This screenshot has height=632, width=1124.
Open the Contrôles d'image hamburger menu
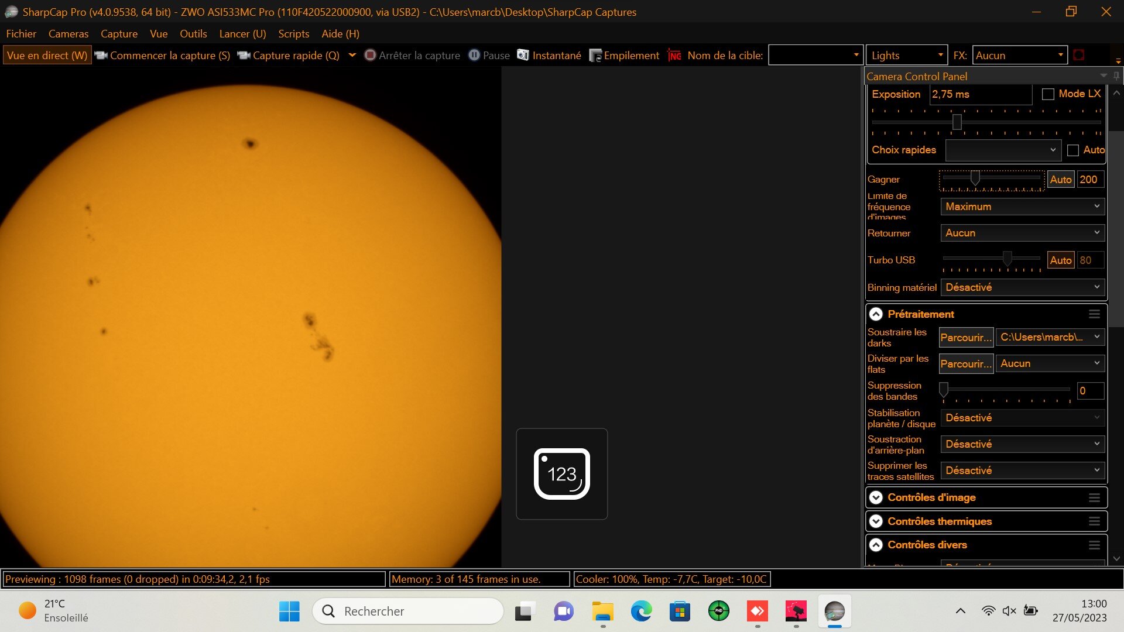[1094, 497]
